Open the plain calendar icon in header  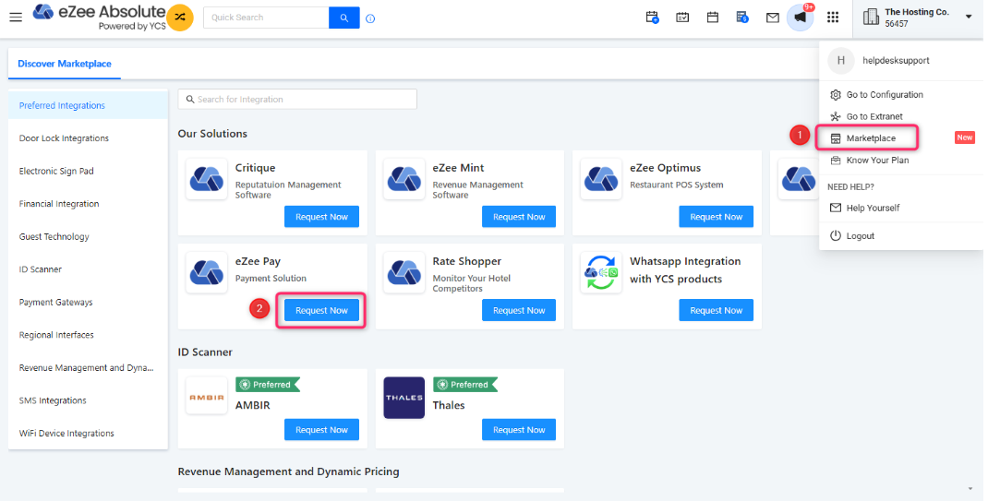pyautogui.click(x=713, y=18)
